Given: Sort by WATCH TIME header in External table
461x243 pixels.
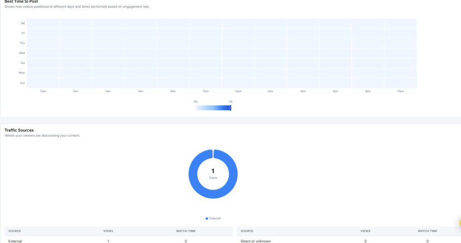Looking at the screenshot, I should [186, 231].
